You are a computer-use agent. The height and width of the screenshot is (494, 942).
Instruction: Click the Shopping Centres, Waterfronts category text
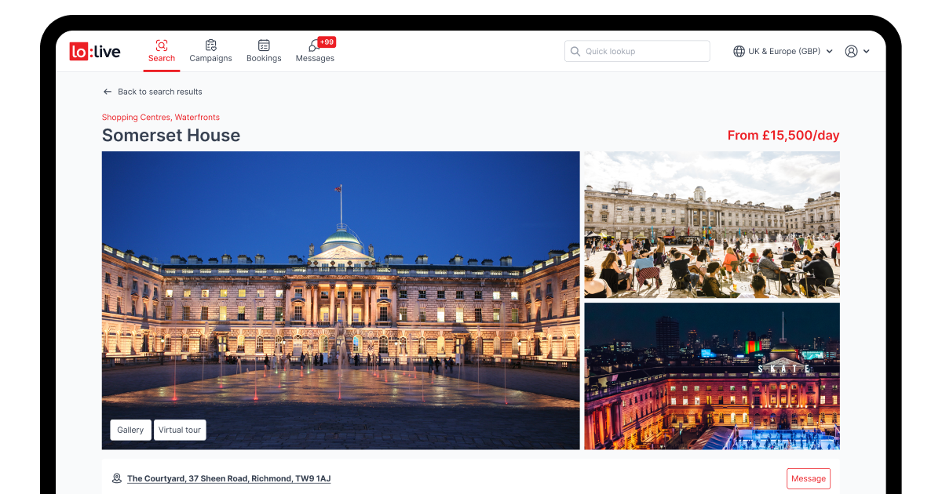tap(161, 117)
